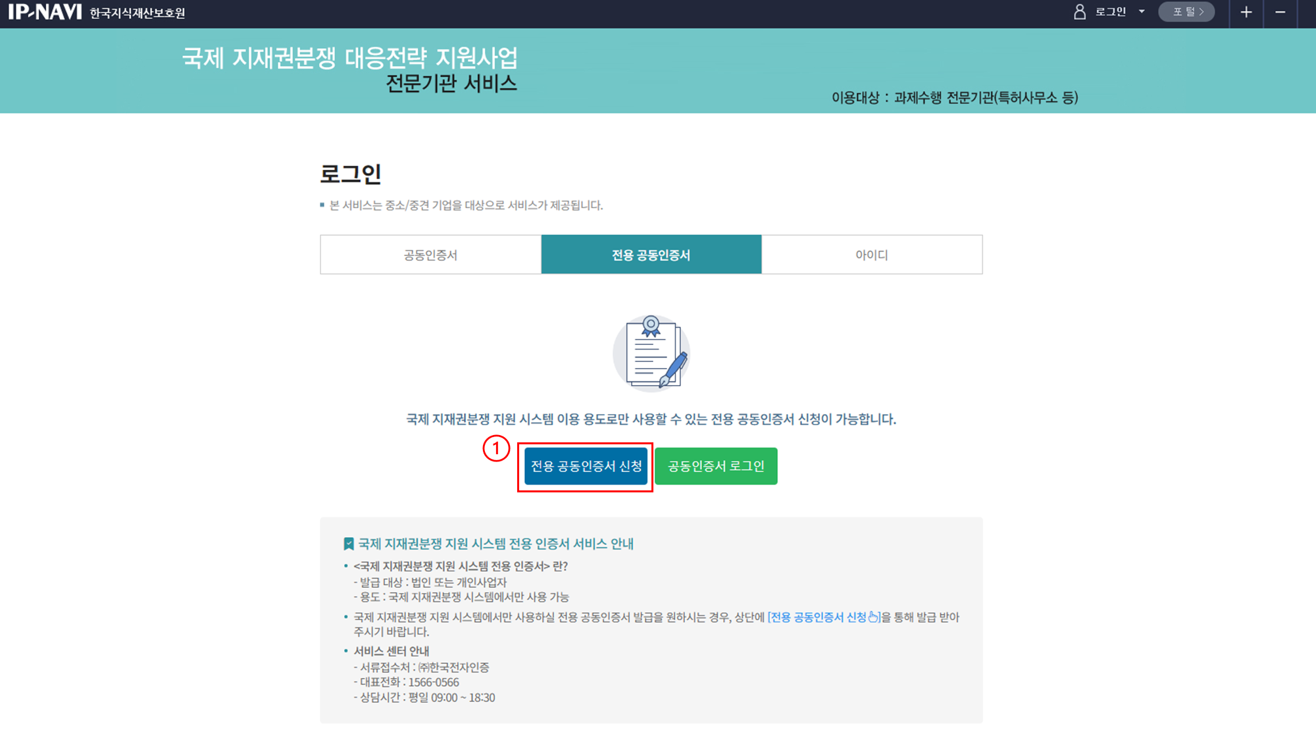The width and height of the screenshot is (1316, 730).
Task: Click the plus zoom-in icon
Action: coord(1246,12)
